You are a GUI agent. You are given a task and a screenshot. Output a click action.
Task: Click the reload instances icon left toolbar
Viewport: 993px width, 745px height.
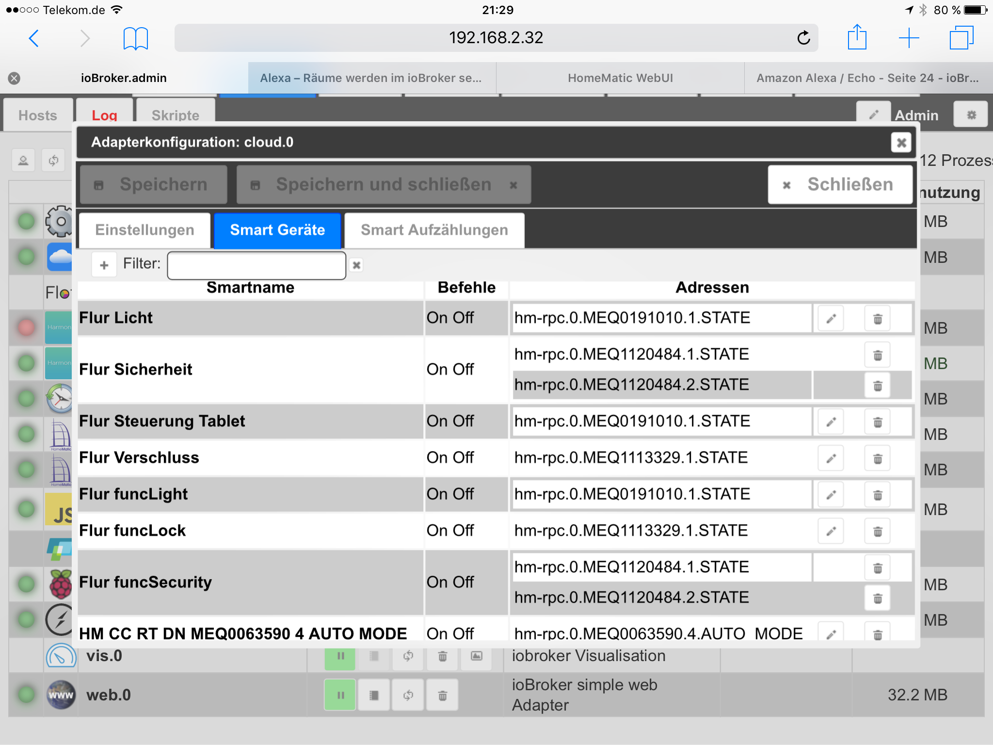pyautogui.click(x=53, y=161)
